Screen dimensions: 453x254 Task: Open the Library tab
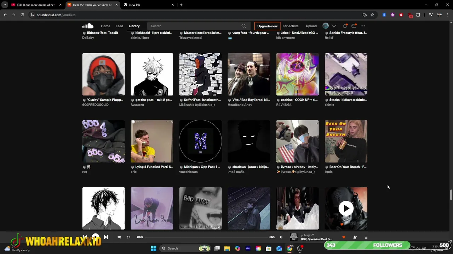pyautogui.click(x=134, y=26)
